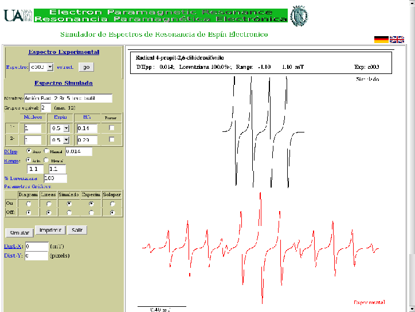The width and height of the screenshot is (415, 312).
Task: Click the go button
Action: click(x=87, y=67)
